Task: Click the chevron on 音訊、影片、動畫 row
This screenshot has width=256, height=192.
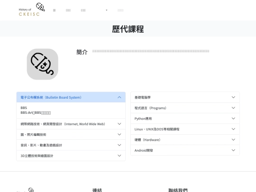Action: point(119,145)
